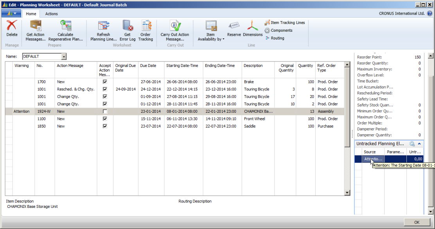Click the factbox pane scroll down arrow
Screen dimensions: 435x229
(430, 212)
